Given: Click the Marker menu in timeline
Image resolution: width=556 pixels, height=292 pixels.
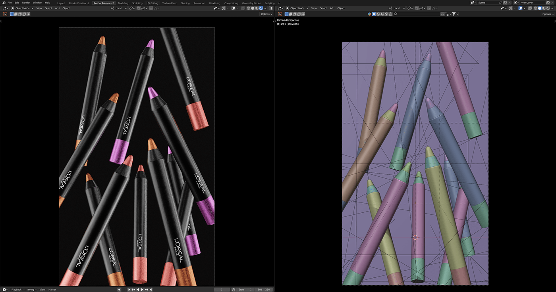Looking at the screenshot, I should click(52, 290).
